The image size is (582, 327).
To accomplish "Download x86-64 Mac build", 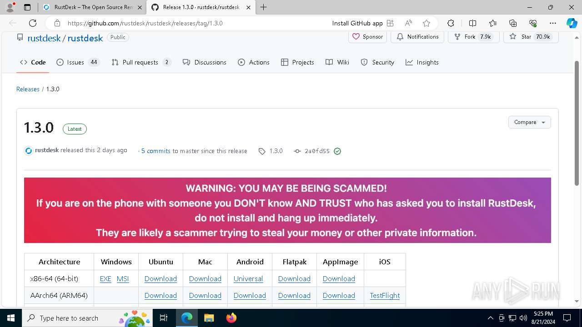I will pos(205,279).
